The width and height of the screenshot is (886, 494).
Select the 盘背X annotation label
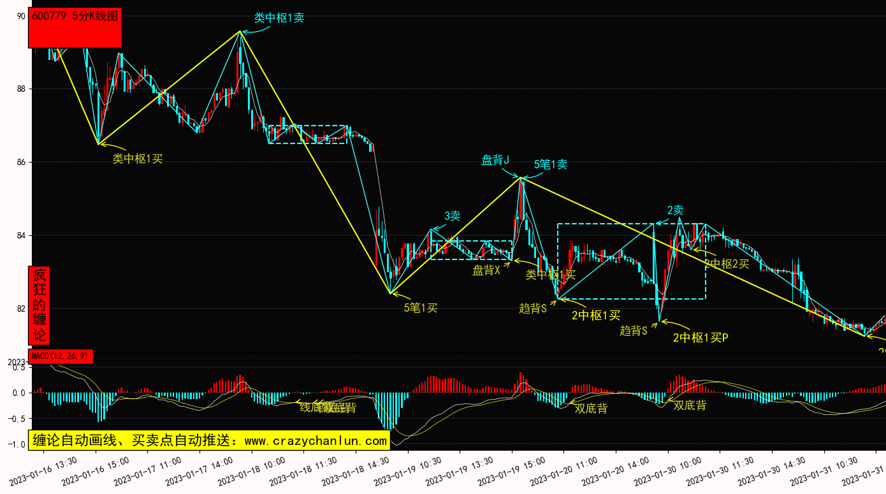[x=486, y=271]
